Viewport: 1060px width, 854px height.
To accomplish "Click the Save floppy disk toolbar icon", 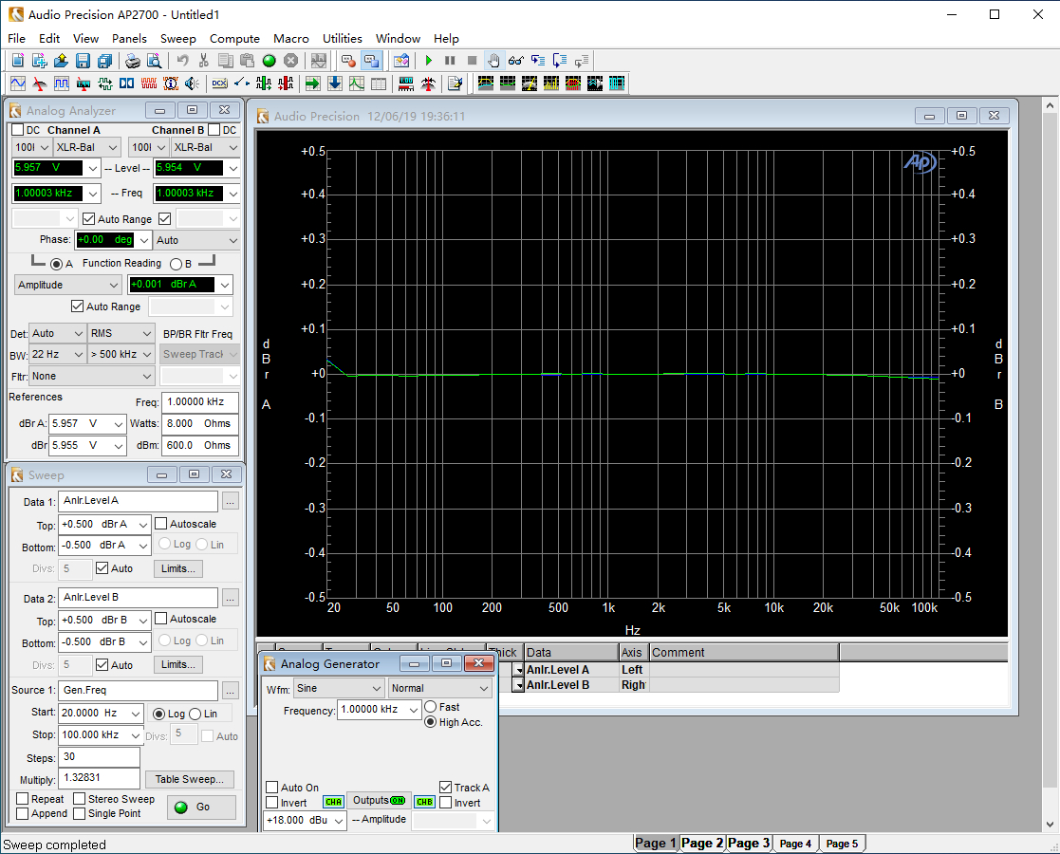I will pyautogui.click(x=83, y=60).
